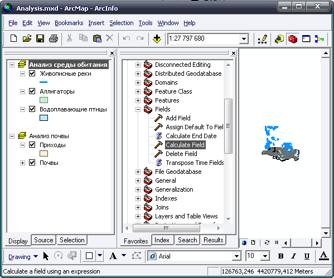334x278 pixels.
Task: Open the Selection menu
Action: 122,23
